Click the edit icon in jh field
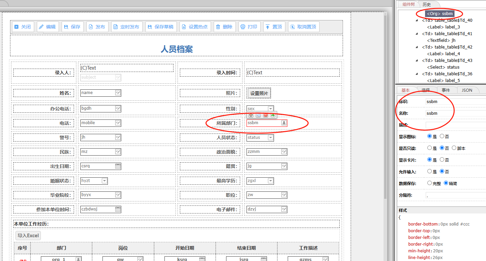 [x=118, y=137]
